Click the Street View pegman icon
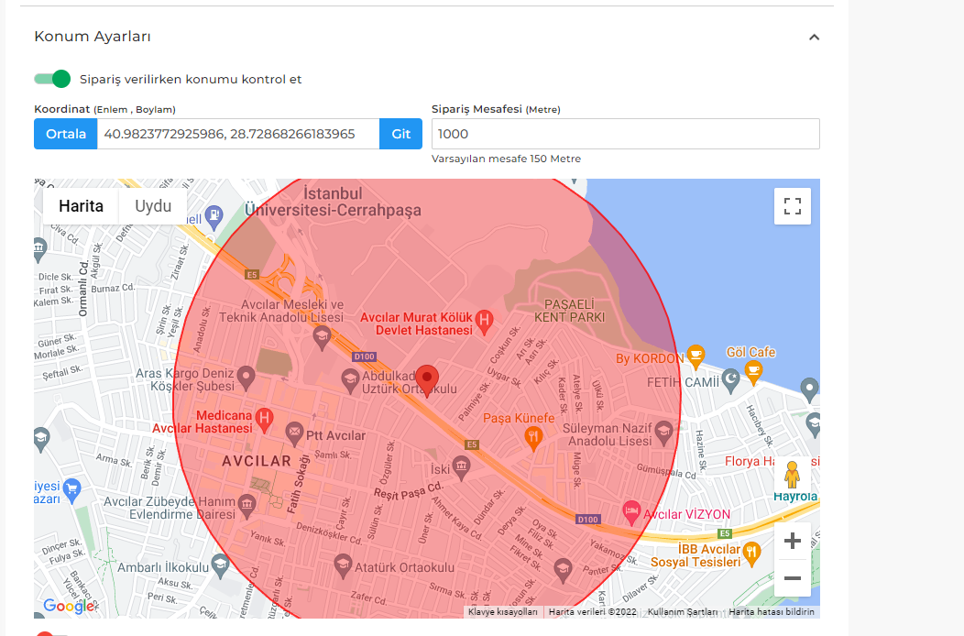The height and width of the screenshot is (636, 964). click(792, 474)
